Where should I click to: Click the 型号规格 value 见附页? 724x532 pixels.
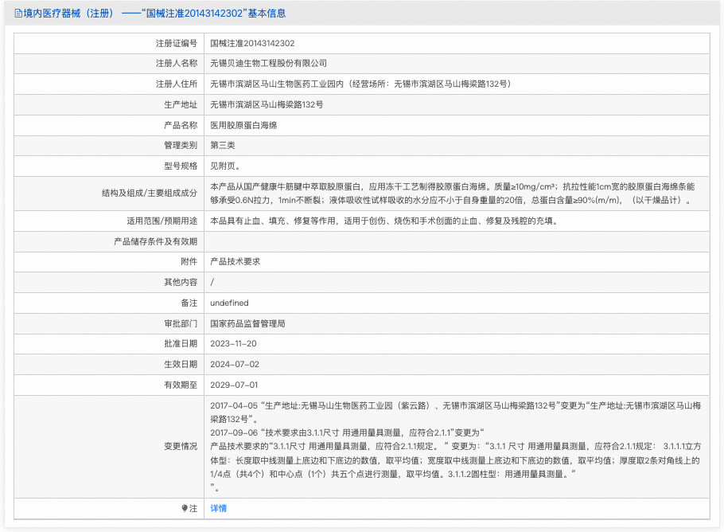pyautogui.click(x=227, y=166)
